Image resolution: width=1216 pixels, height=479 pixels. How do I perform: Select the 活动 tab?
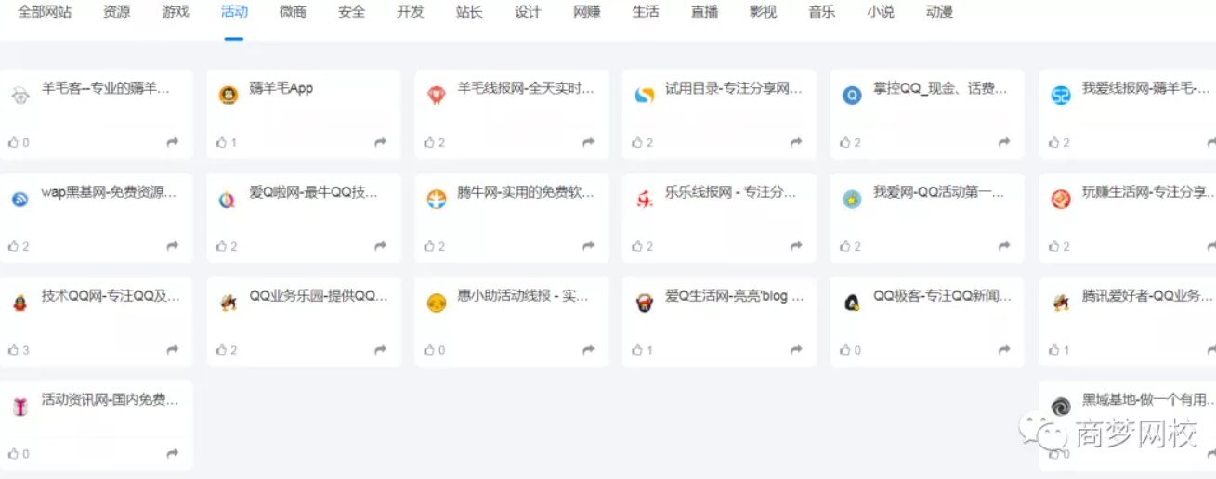(234, 12)
